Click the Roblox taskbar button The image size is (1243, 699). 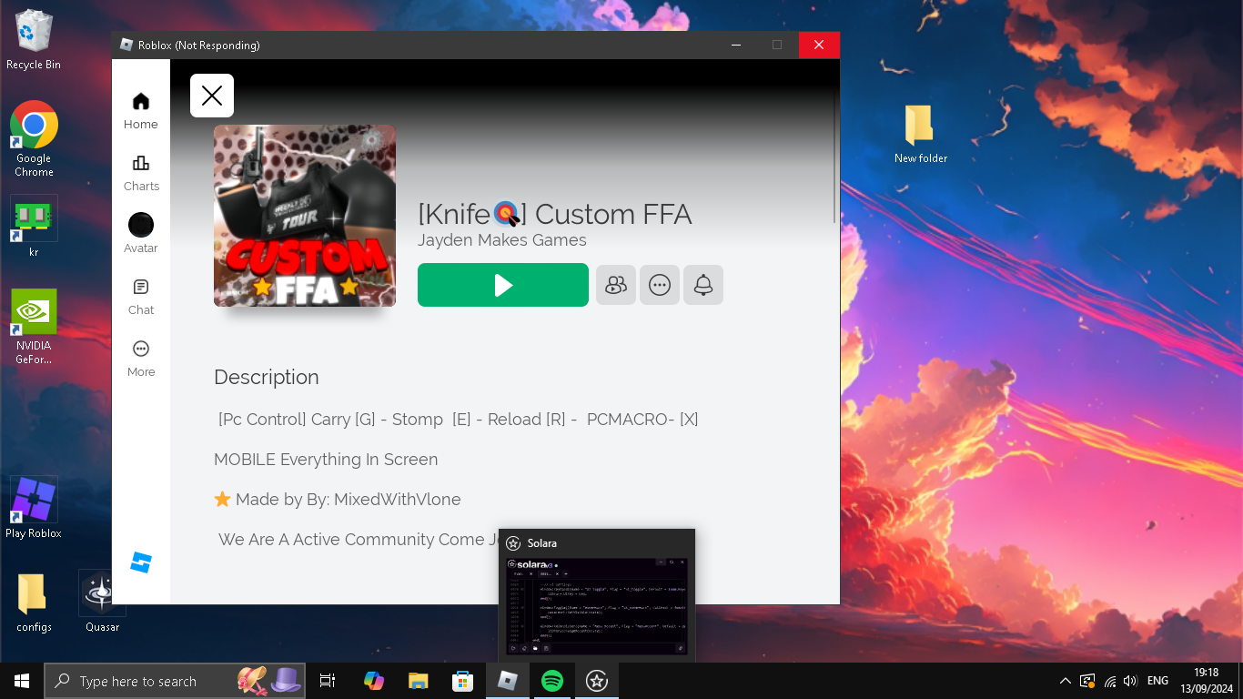tap(507, 681)
